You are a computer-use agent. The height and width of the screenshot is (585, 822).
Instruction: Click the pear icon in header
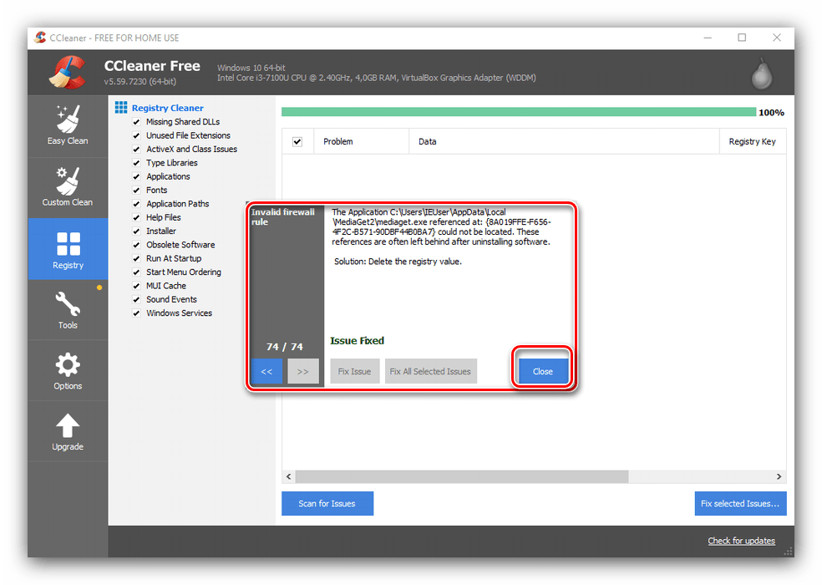coord(759,73)
